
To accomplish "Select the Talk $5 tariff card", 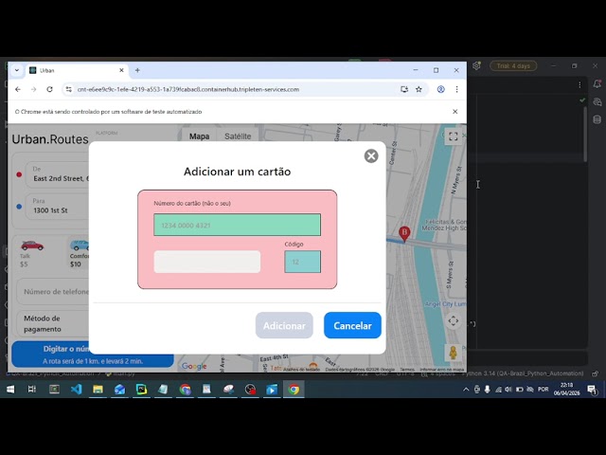I will [x=31, y=254].
